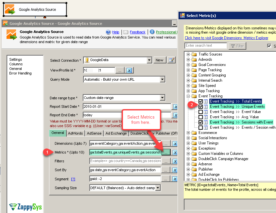Image resolution: width=276 pixels, height=213 pixels.
Task: Expand the User Timings tree node
Action: 188,143
